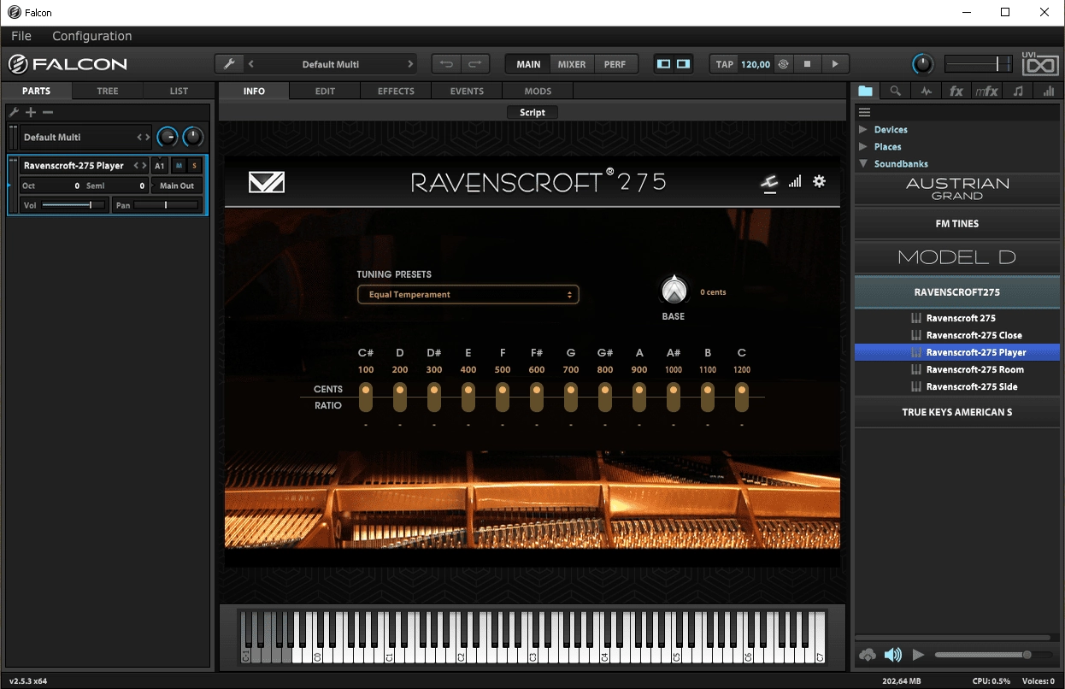1065x689 pixels.
Task: Switch to the MIXER view
Action: (x=572, y=64)
